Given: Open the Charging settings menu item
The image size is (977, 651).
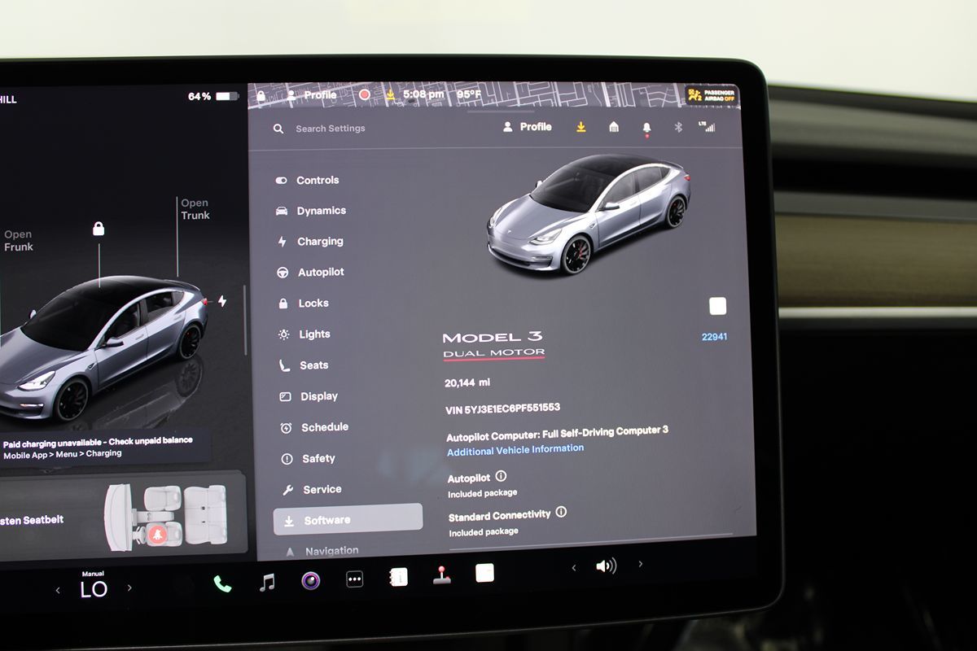Looking at the screenshot, I should coord(319,242).
